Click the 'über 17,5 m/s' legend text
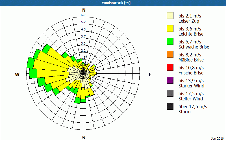This screenshot has height=141, width=226. (x=193, y=107)
